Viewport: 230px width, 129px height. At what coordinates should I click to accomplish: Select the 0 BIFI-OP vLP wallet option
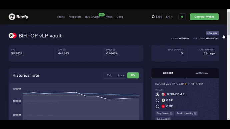(x=158, y=94)
